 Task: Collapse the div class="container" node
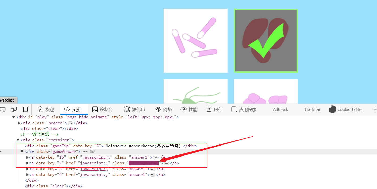[x=18, y=140]
